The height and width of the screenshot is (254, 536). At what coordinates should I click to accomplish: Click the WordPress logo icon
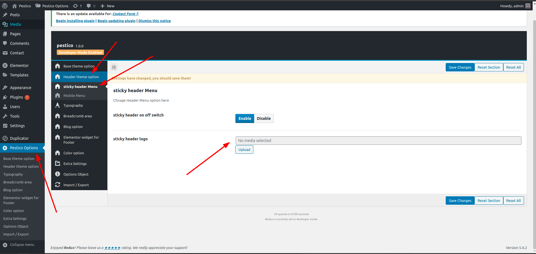(5, 6)
